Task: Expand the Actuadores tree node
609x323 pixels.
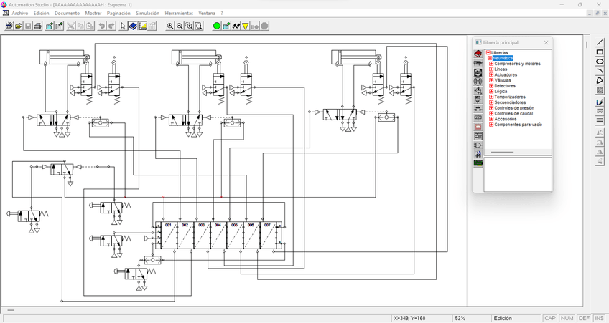Action: pyautogui.click(x=491, y=74)
